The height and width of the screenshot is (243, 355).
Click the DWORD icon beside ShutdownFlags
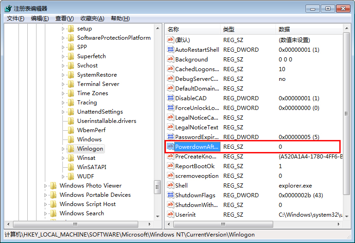click(x=170, y=195)
